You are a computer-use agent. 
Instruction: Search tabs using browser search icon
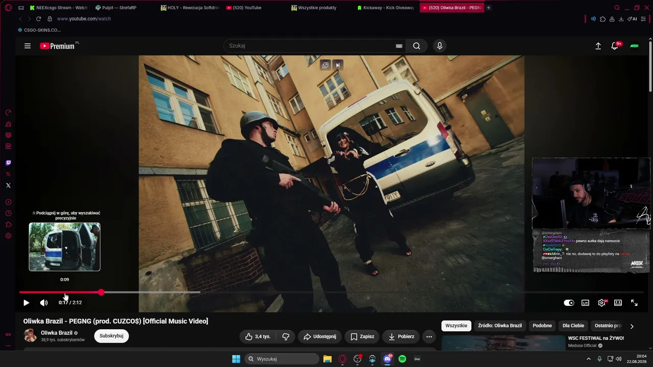click(x=617, y=8)
